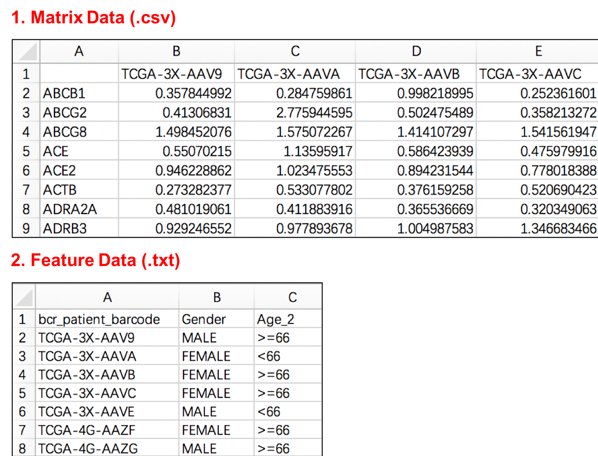Click select-all corner of Matrix Data sheet
The width and height of the screenshot is (598, 456).
26,51
